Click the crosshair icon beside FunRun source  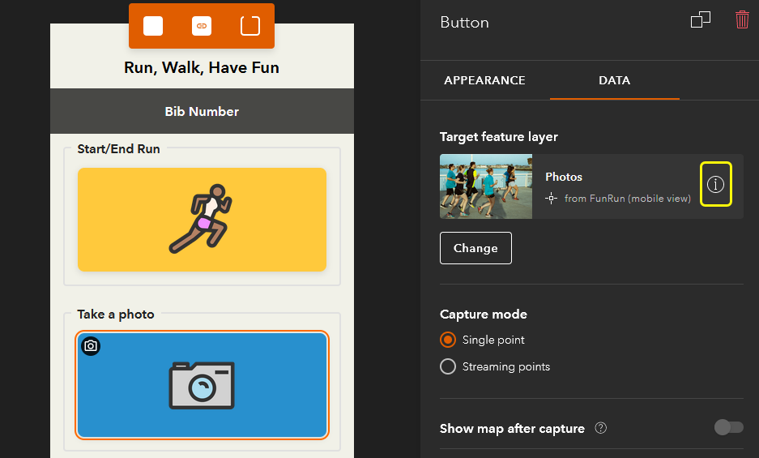point(552,198)
